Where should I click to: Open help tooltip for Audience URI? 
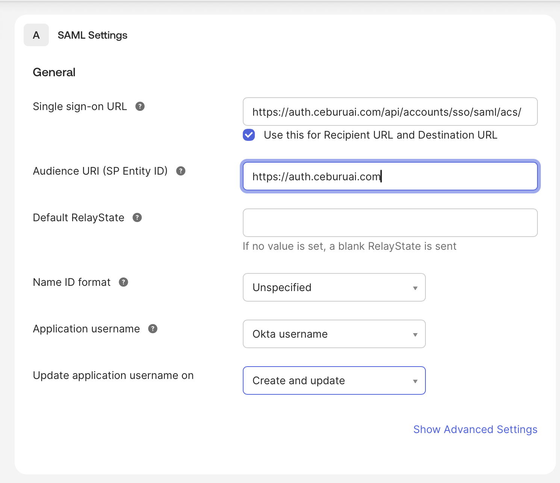[181, 171]
